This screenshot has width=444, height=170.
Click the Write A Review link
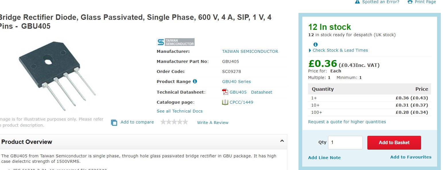click(x=213, y=123)
